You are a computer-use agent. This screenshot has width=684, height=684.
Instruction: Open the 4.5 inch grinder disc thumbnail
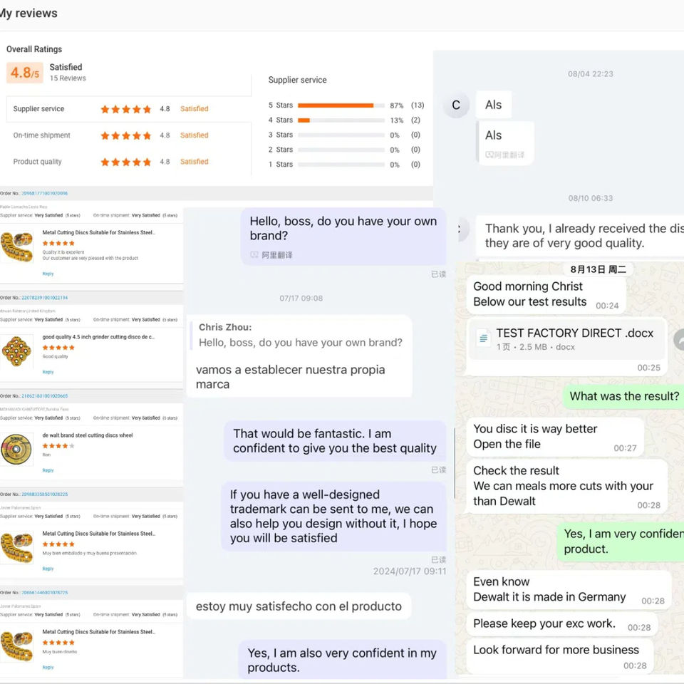17,351
